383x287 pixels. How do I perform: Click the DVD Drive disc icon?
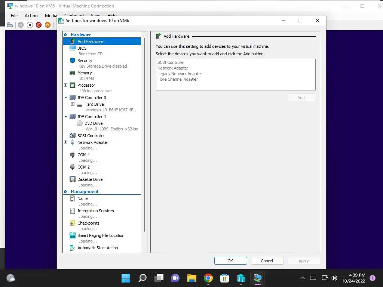click(80, 123)
